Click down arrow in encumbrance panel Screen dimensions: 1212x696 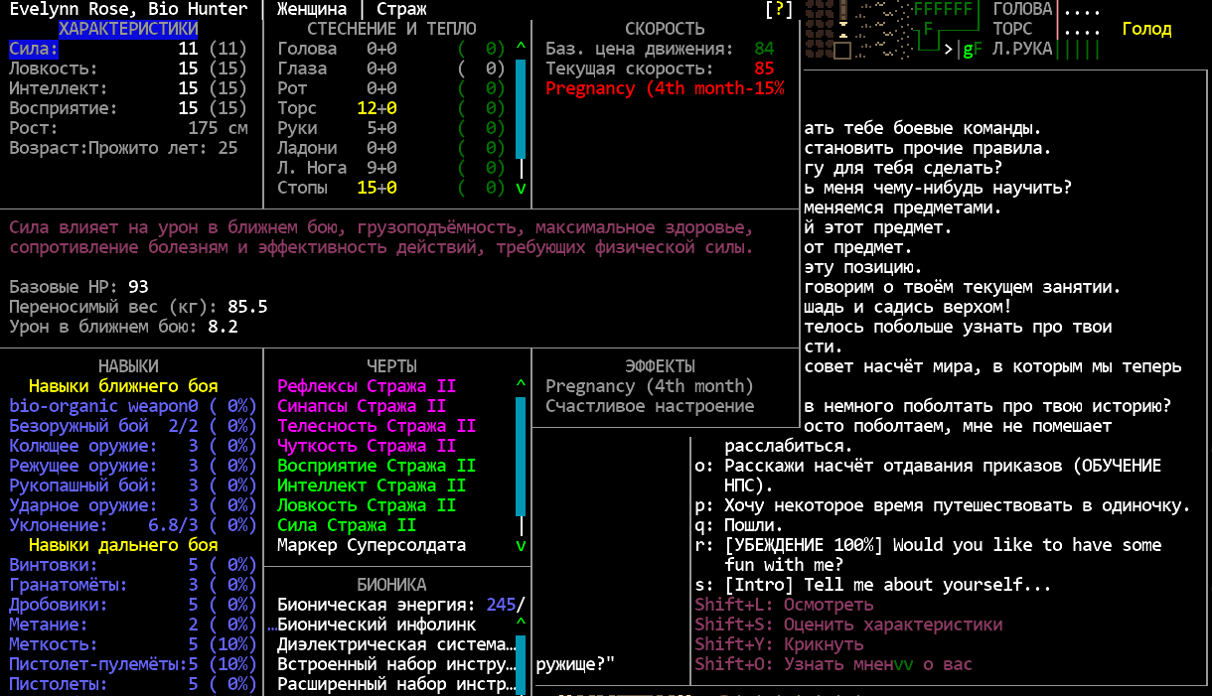click(x=521, y=188)
